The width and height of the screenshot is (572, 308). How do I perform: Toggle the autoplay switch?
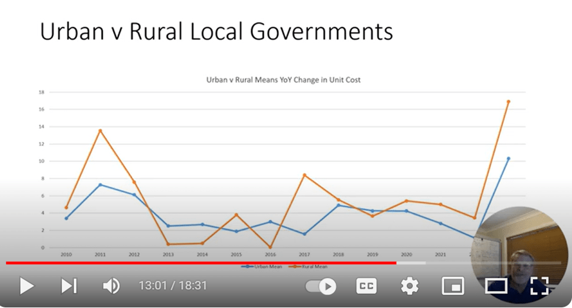[320, 286]
